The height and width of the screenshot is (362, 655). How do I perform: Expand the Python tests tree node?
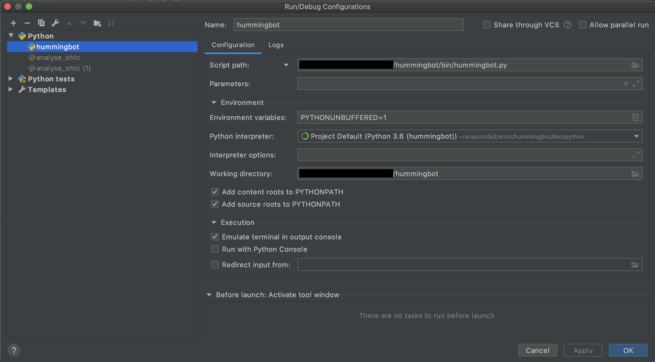(x=11, y=78)
